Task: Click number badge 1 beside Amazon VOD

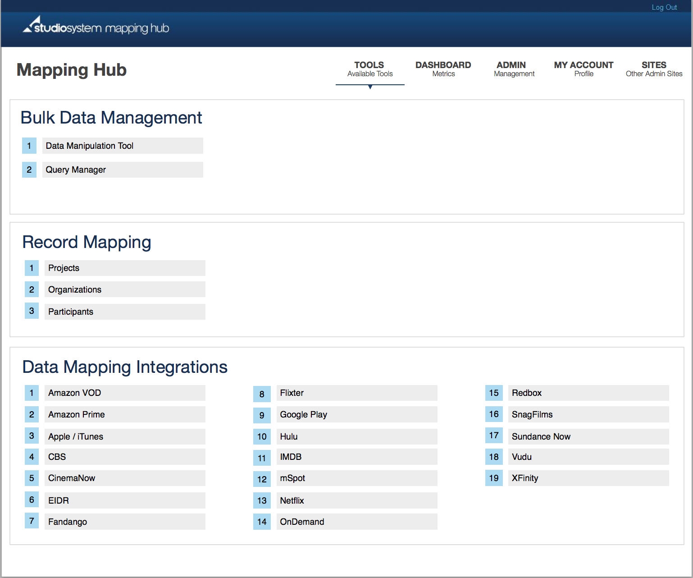Action: pos(32,393)
